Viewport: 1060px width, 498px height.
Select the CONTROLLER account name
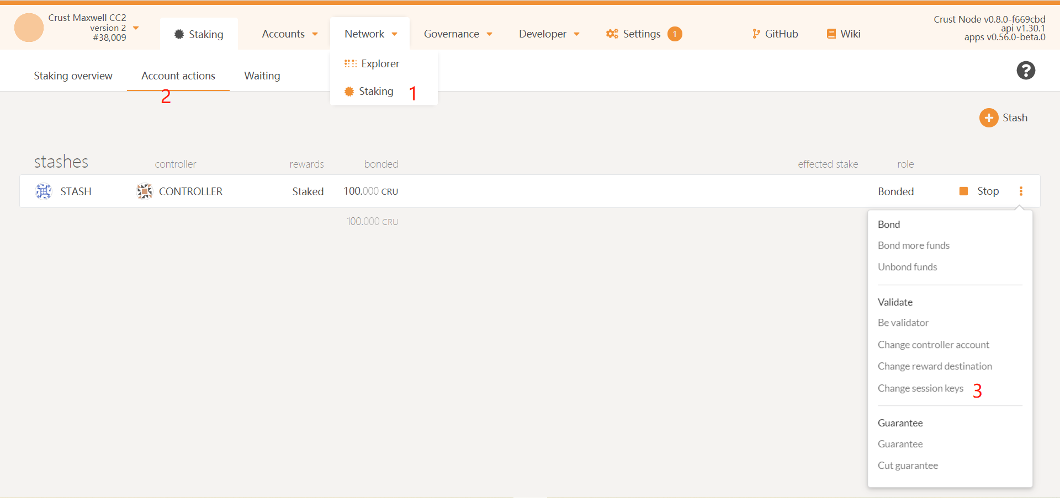click(x=190, y=191)
